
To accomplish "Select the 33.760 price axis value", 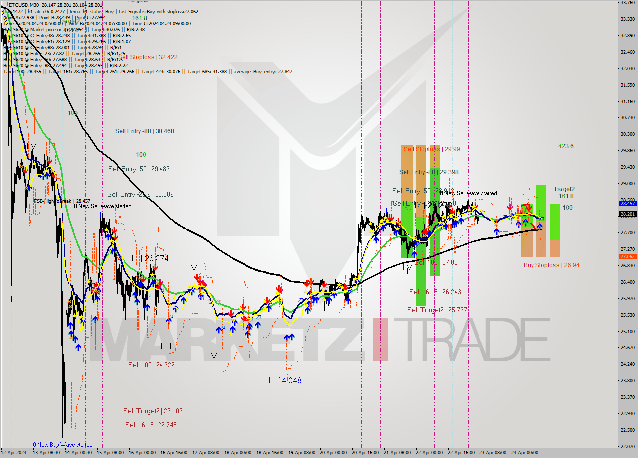I will tap(627, 2).
